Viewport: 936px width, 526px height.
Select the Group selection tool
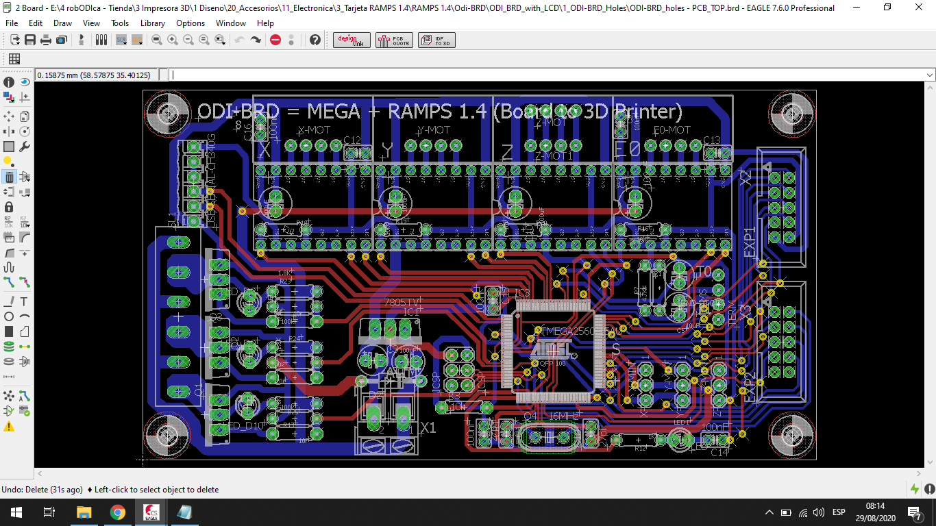tap(9, 147)
